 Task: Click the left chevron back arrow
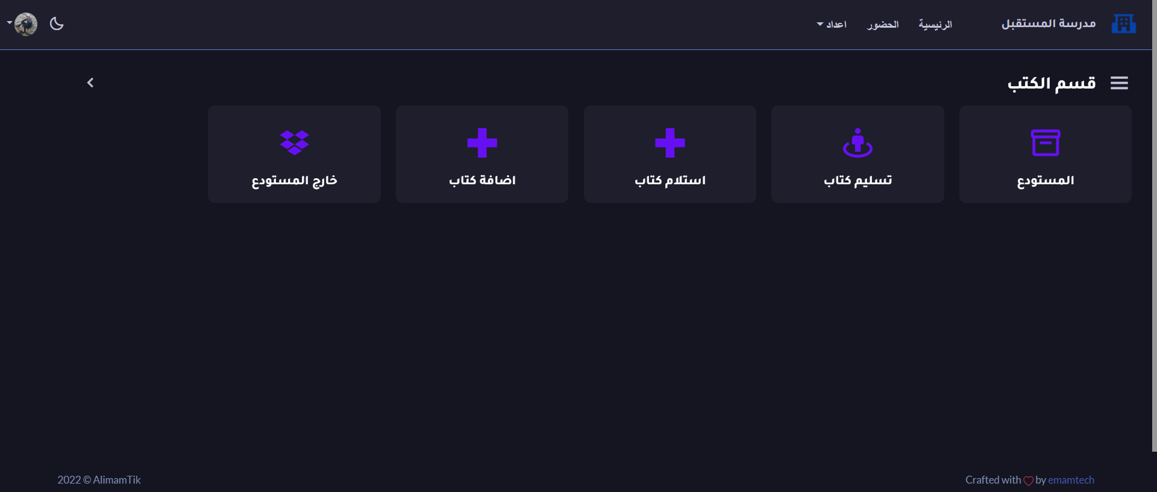tap(90, 83)
